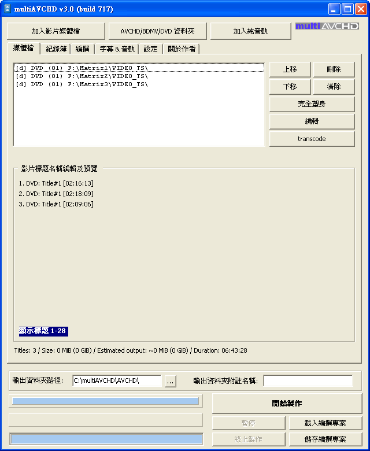Select title 3. DVD: Title#1 [02:09:06]

[56, 204]
